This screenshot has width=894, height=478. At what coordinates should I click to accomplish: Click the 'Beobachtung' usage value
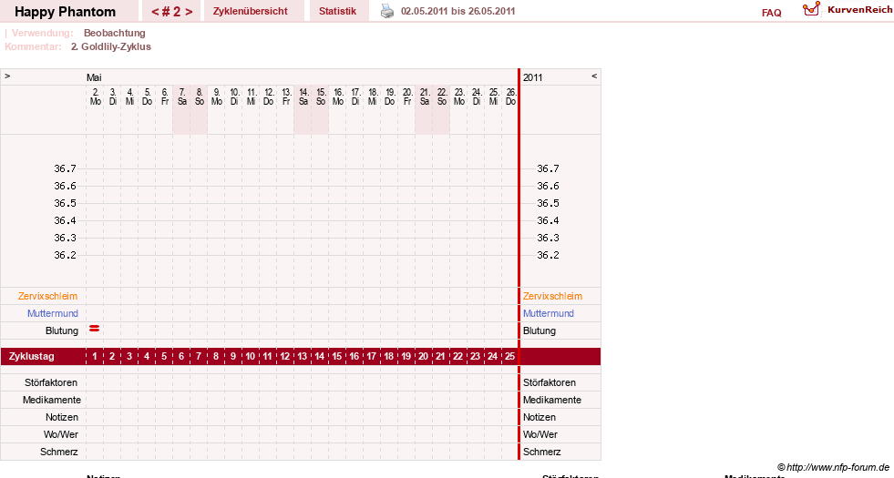pos(115,33)
